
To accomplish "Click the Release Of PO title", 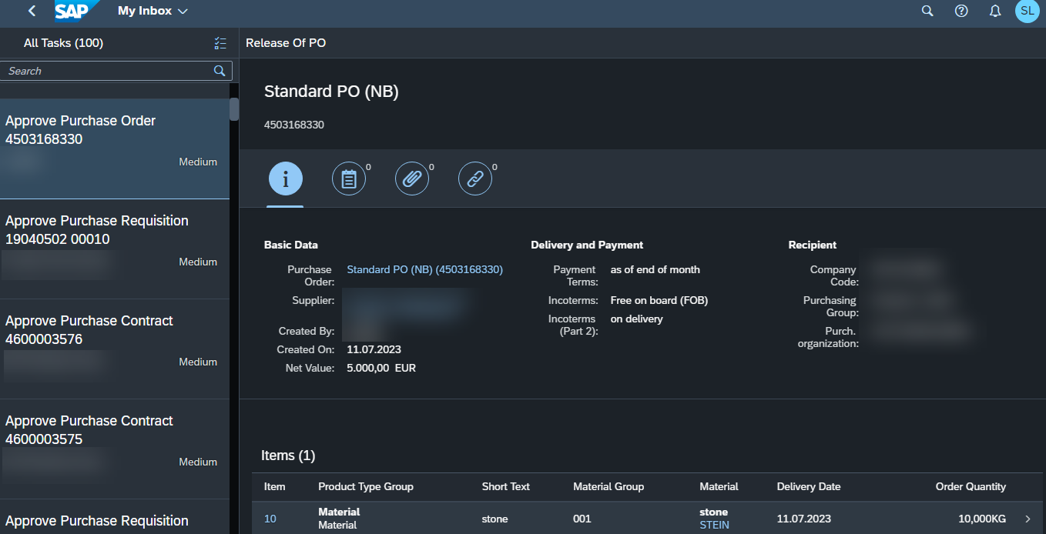I will click(x=286, y=43).
